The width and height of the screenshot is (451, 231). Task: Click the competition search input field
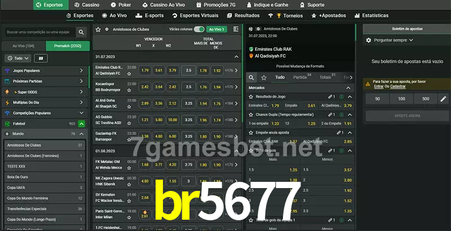pos(38,33)
